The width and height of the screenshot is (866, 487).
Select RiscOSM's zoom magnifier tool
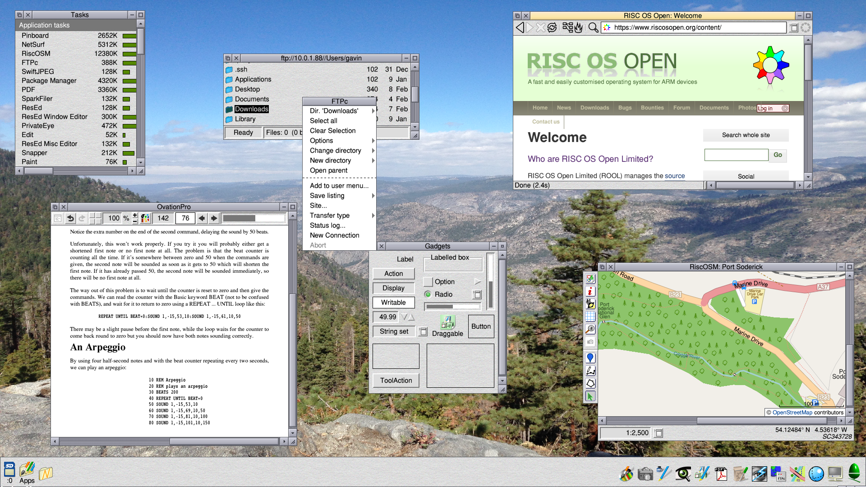pyautogui.click(x=590, y=329)
